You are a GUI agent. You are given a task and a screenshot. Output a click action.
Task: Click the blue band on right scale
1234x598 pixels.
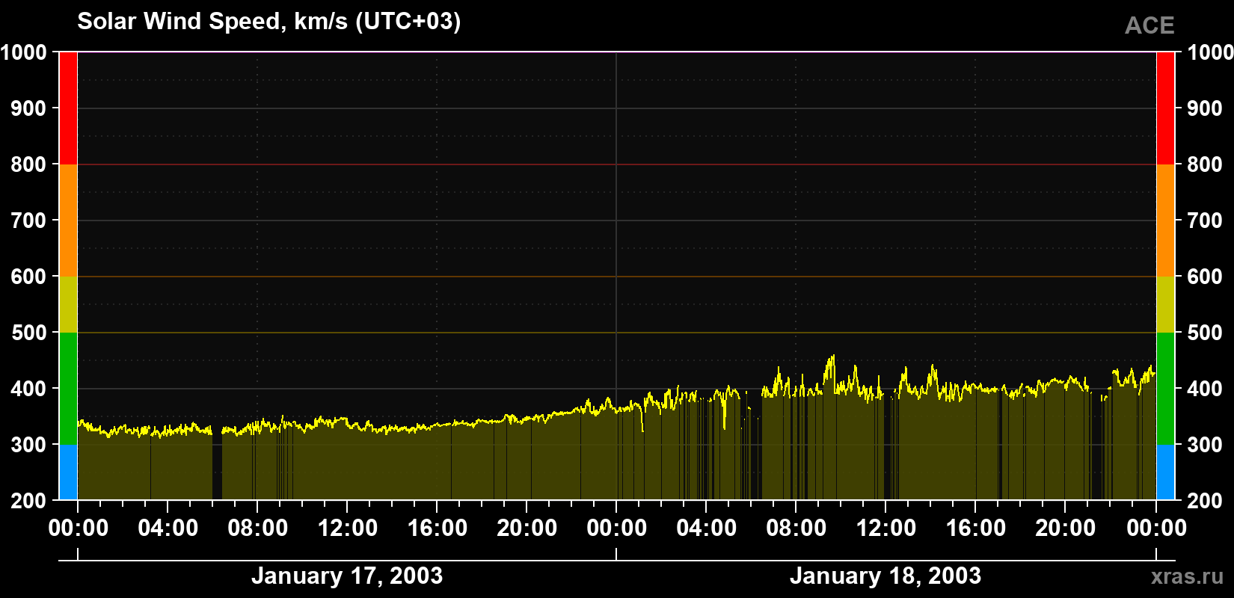pyautogui.click(x=1165, y=472)
